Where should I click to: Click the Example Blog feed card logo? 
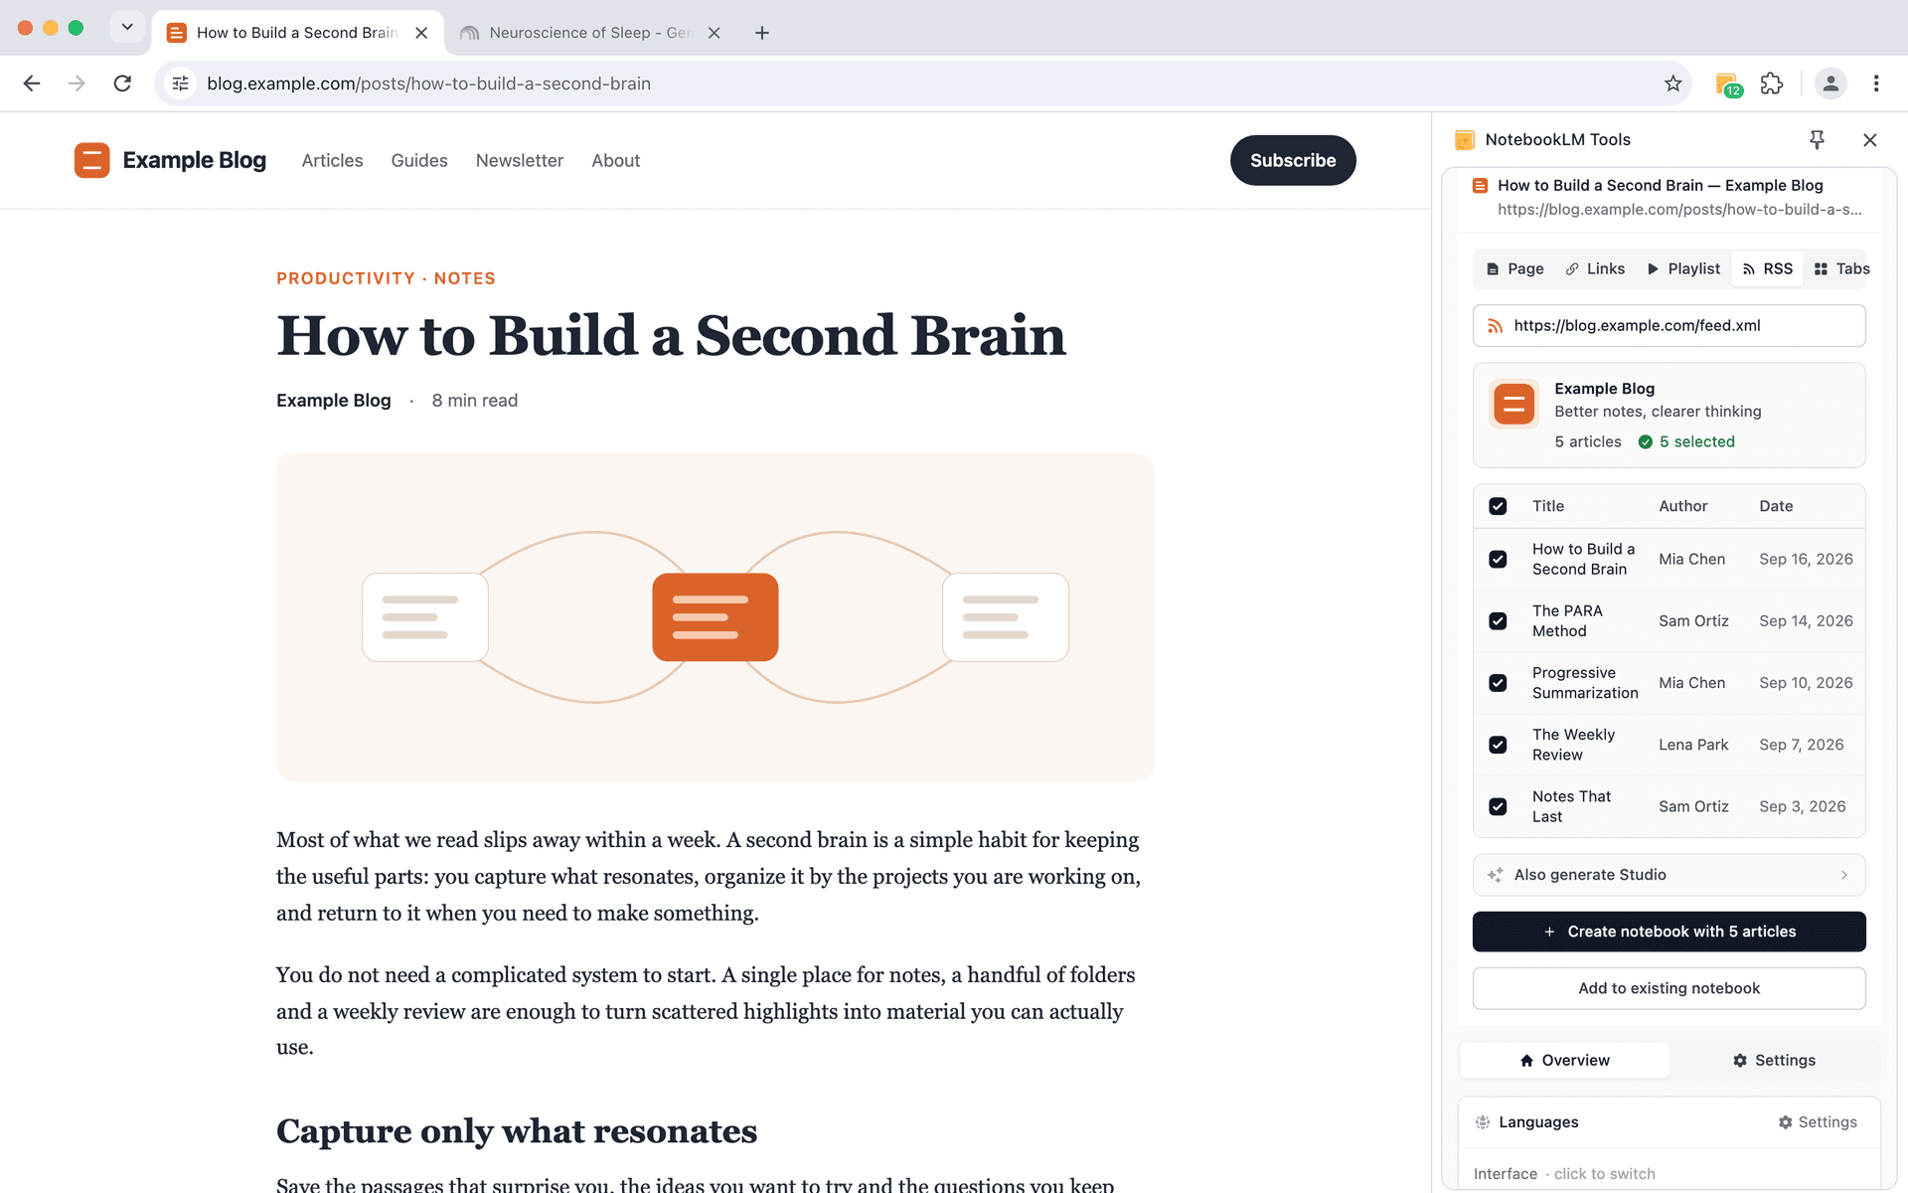click(x=1513, y=404)
